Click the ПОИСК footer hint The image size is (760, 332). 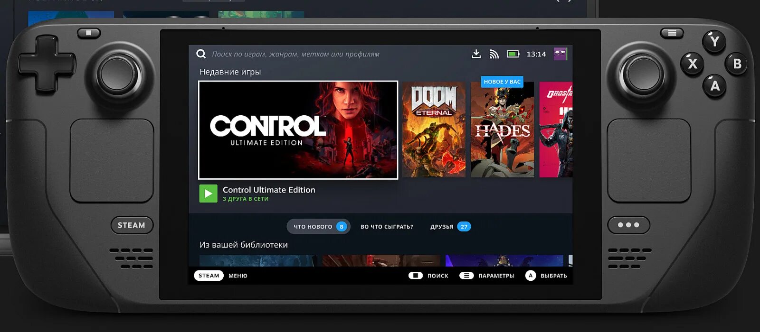click(x=437, y=276)
